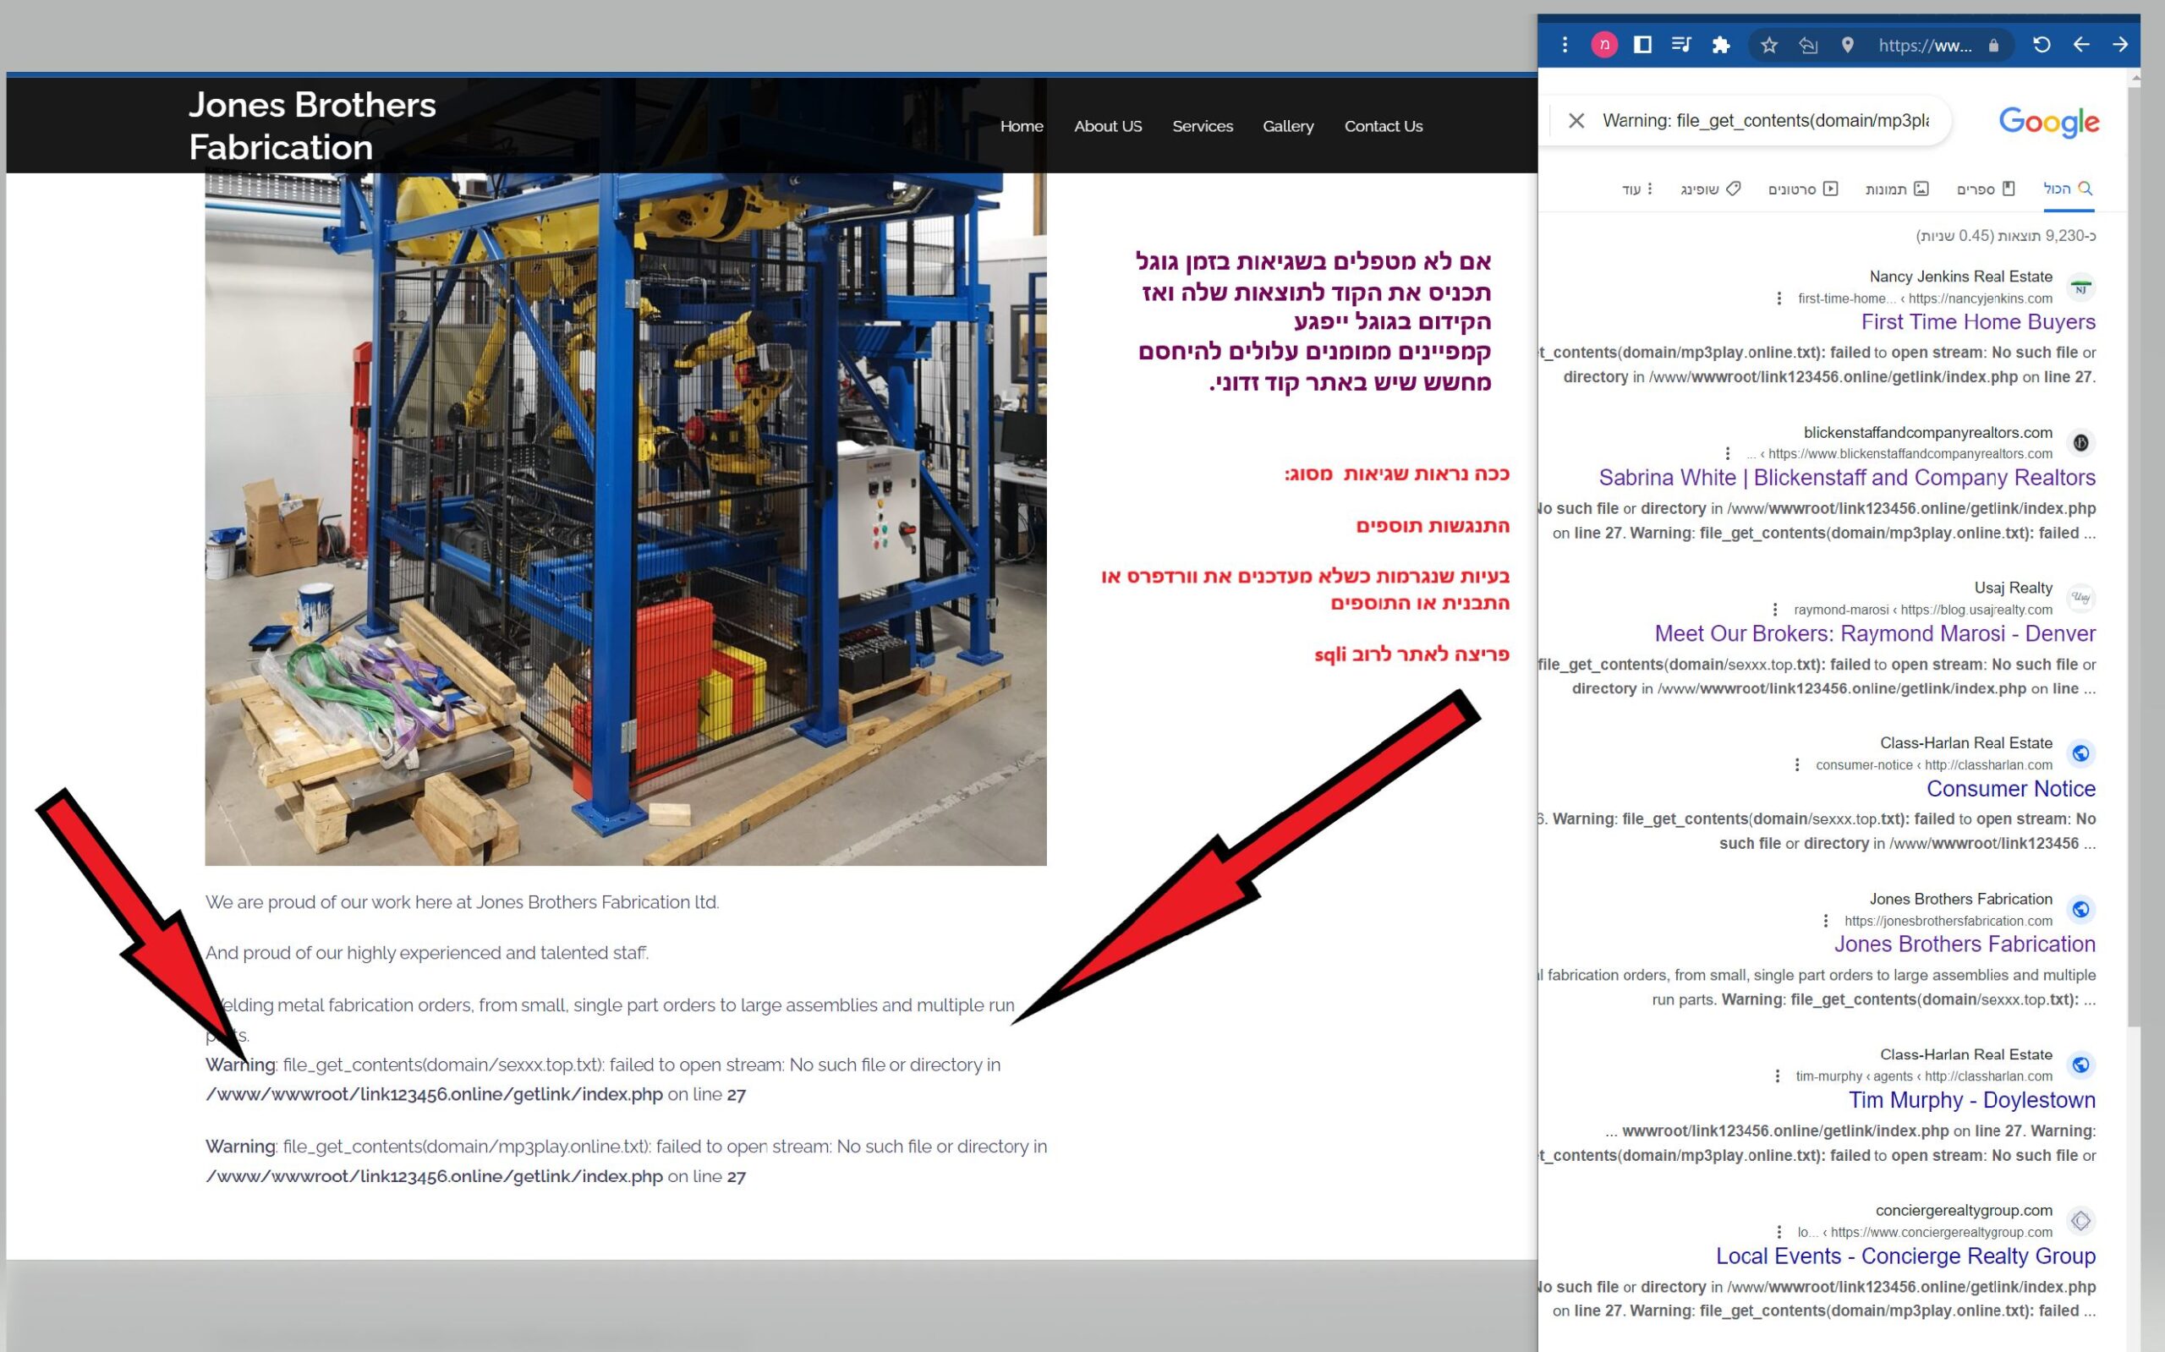Click the lock site-info icon
This screenshot has width=2165, height=1352.
tap(1993, 46)
